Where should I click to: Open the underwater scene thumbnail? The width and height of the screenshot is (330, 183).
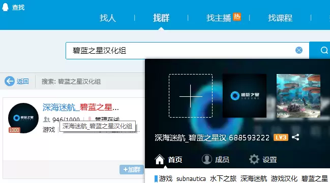[x=298, y=96]
